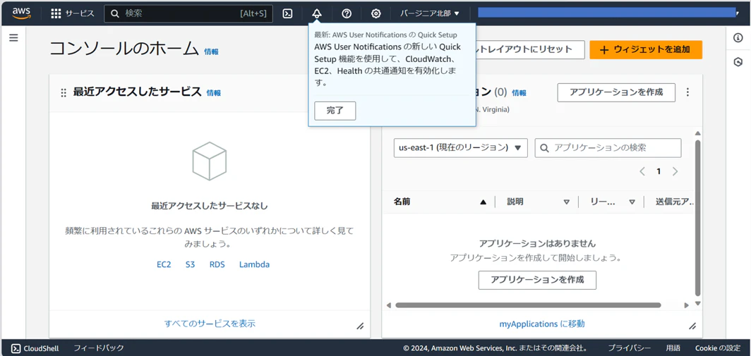
Task: Click the hexagon icon in right sidebar
Action: pyautogui.click(x=738, y=62)
